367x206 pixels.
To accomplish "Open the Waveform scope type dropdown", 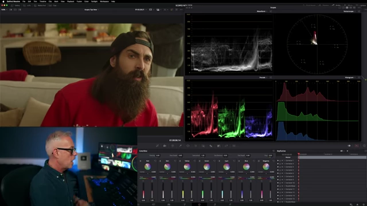I will [262, 11].
